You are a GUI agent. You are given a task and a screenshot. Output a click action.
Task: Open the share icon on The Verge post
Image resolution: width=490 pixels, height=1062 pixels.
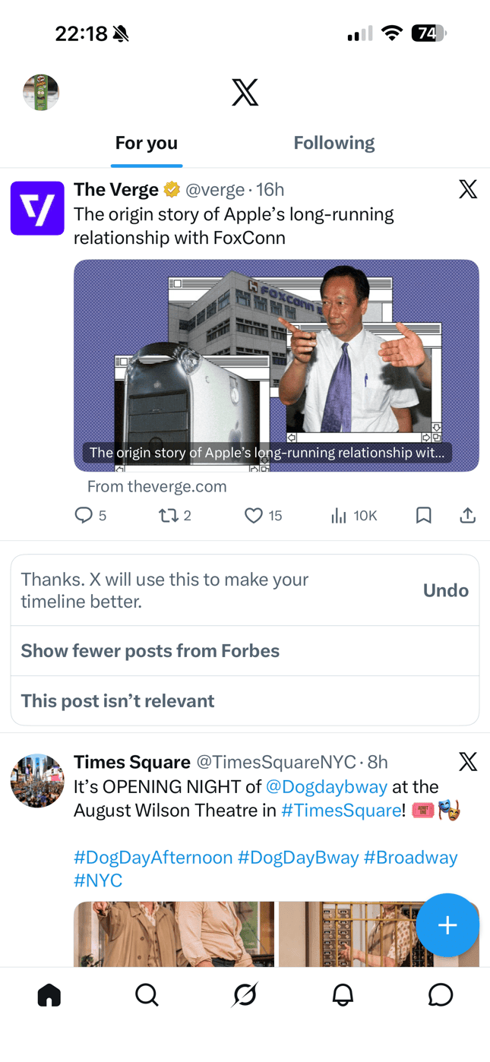pyautogui.click(x=468, y=515)
